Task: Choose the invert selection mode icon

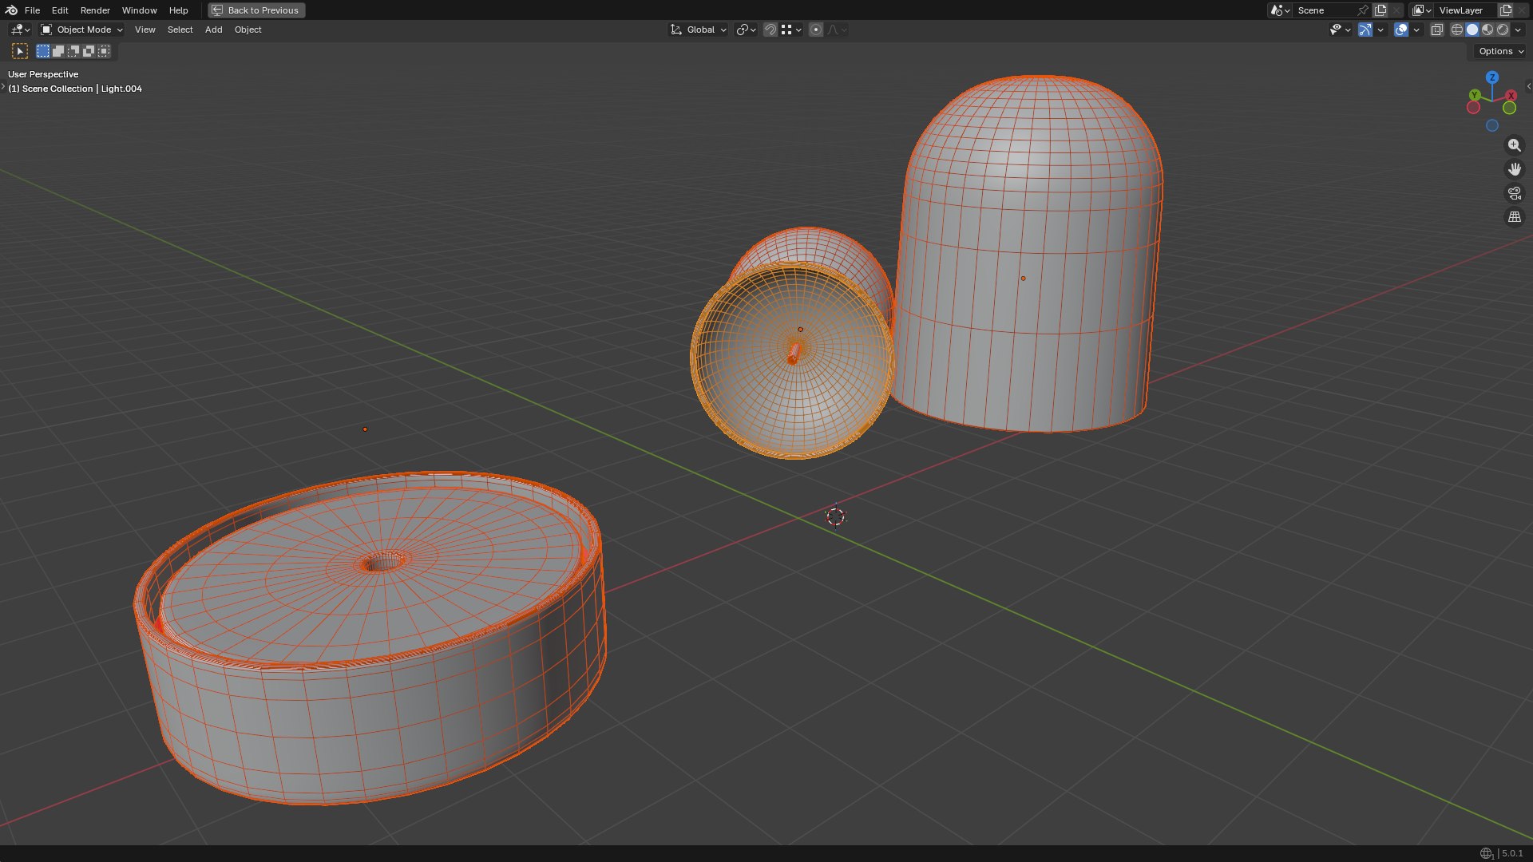Action: coord(89,51)
